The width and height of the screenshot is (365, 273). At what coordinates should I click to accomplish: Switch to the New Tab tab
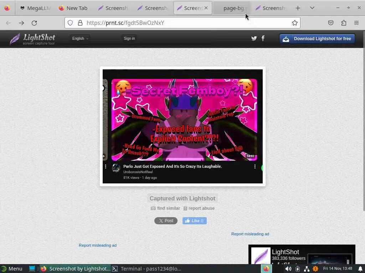pyautogui.click(x=73, y=8)
